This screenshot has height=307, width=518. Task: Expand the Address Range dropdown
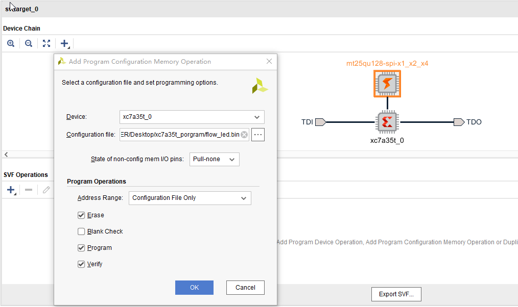[x=190, y=198]
